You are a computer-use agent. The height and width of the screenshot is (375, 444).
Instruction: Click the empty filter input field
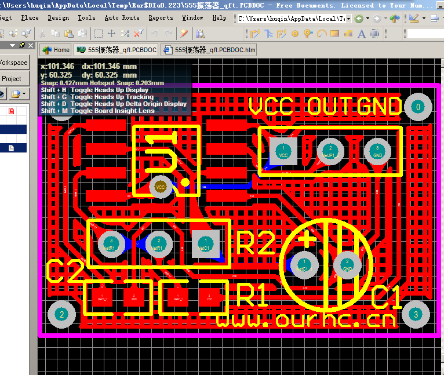click(425, 34)
